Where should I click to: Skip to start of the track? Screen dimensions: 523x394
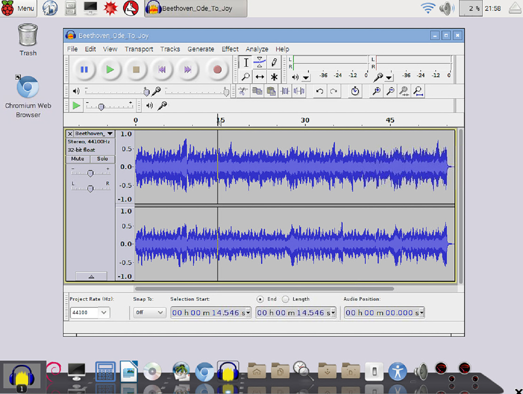(x=162, y=70)
